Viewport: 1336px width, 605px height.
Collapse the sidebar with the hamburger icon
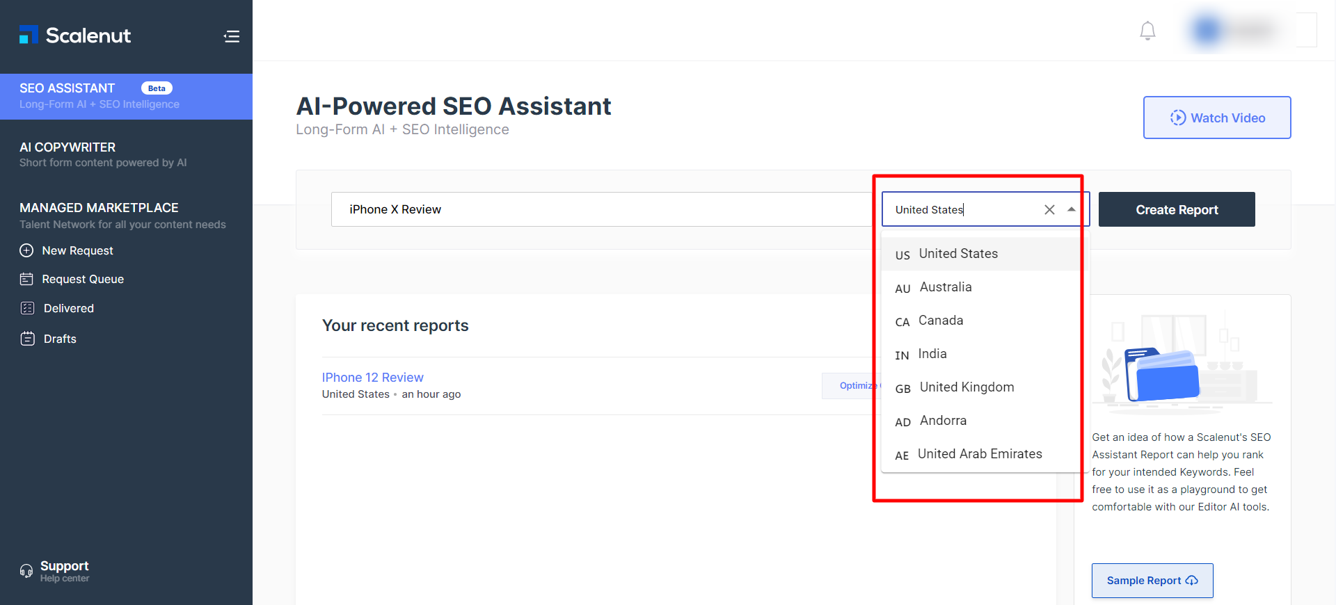pos(232,36)
